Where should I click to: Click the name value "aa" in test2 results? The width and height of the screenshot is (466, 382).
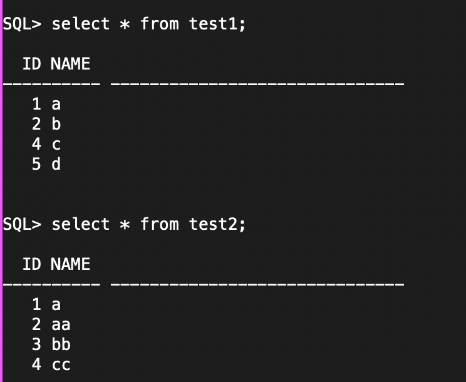(61, 324)
